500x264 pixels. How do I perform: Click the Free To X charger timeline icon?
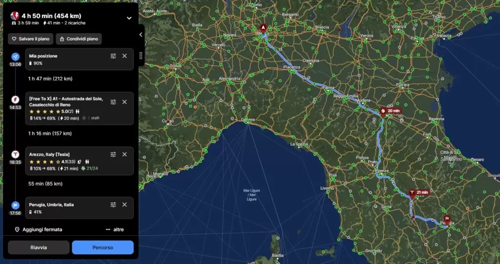pos(15,100)
